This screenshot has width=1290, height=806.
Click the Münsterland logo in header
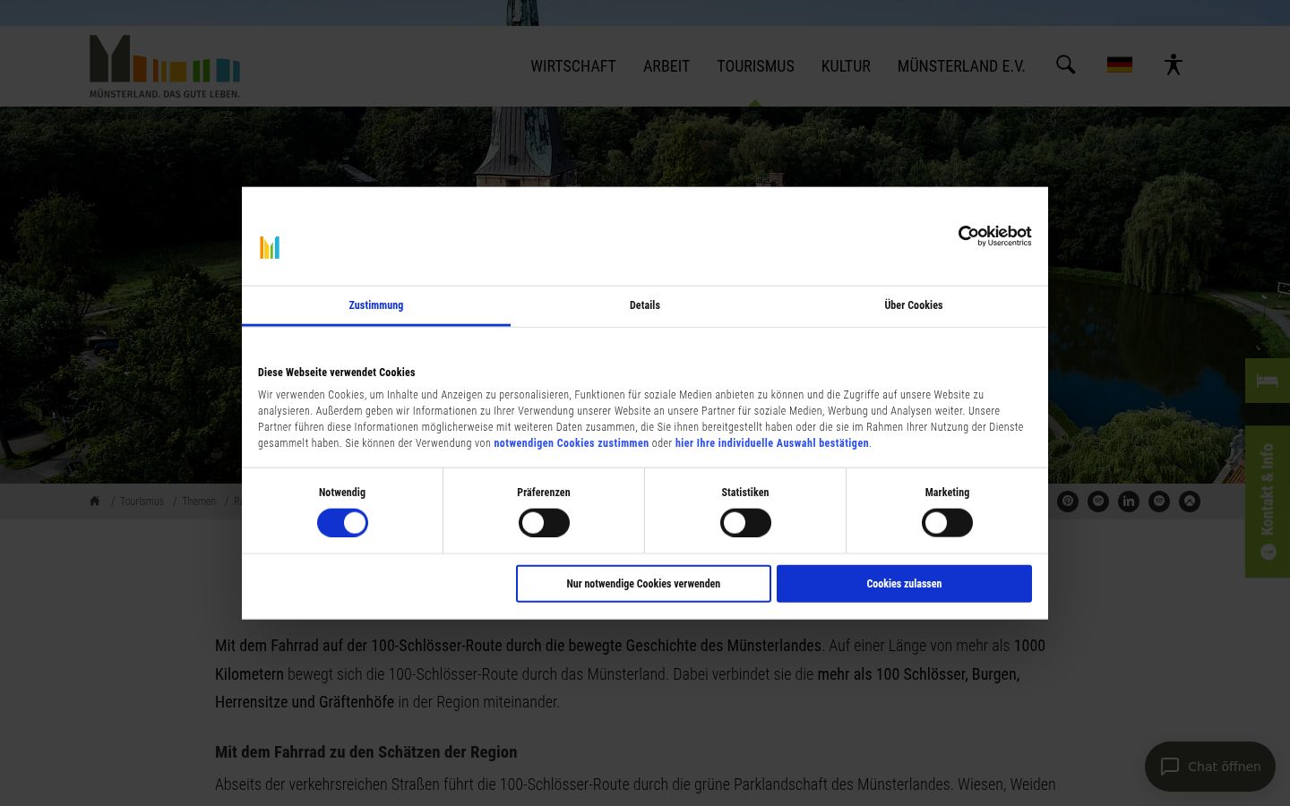[x=165, y=66]
